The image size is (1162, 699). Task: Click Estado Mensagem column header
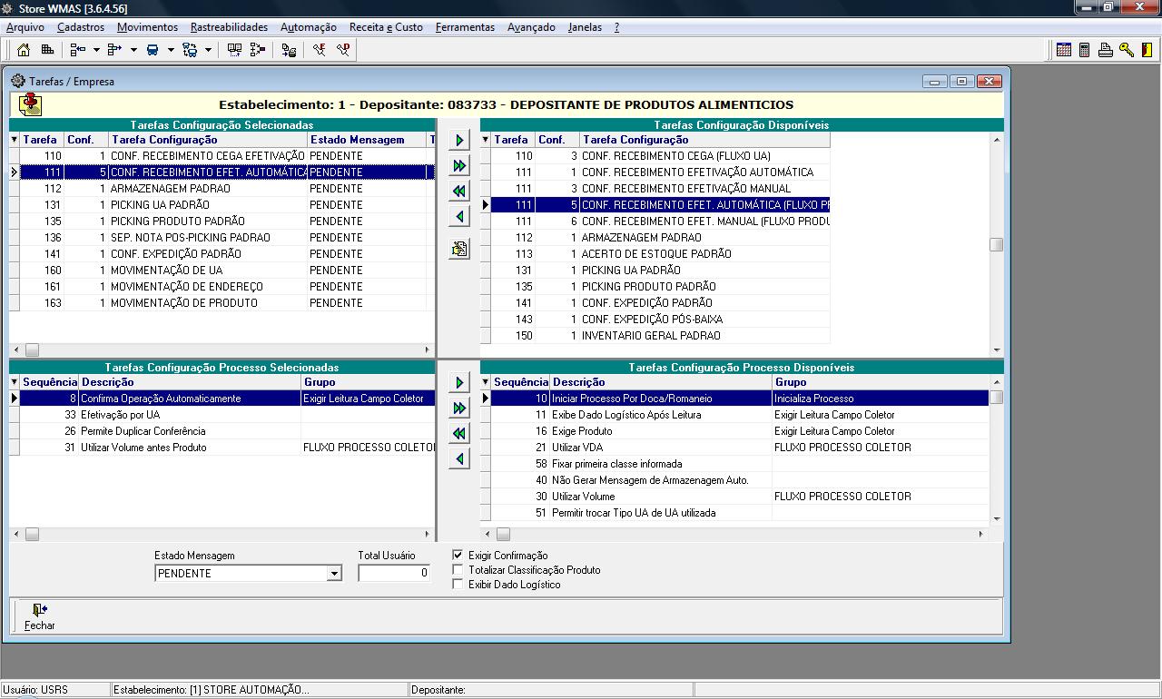(x=367, y=140)
